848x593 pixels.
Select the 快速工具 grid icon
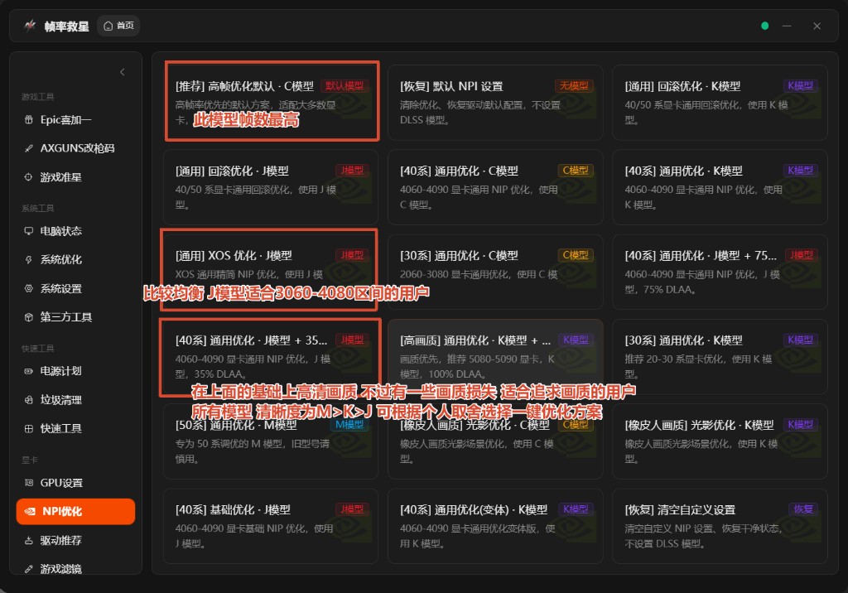pos(29,428)
